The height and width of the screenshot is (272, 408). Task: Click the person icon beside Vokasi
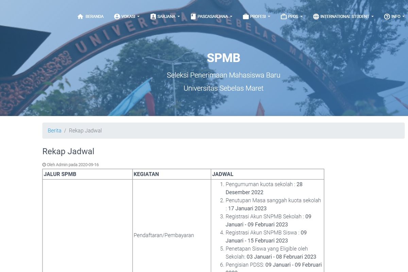tap(117, 16)
